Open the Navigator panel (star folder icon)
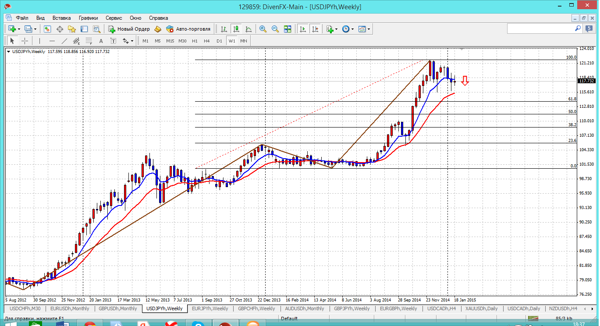The width and height of the screenshot is (600, 326). (72, 29)
